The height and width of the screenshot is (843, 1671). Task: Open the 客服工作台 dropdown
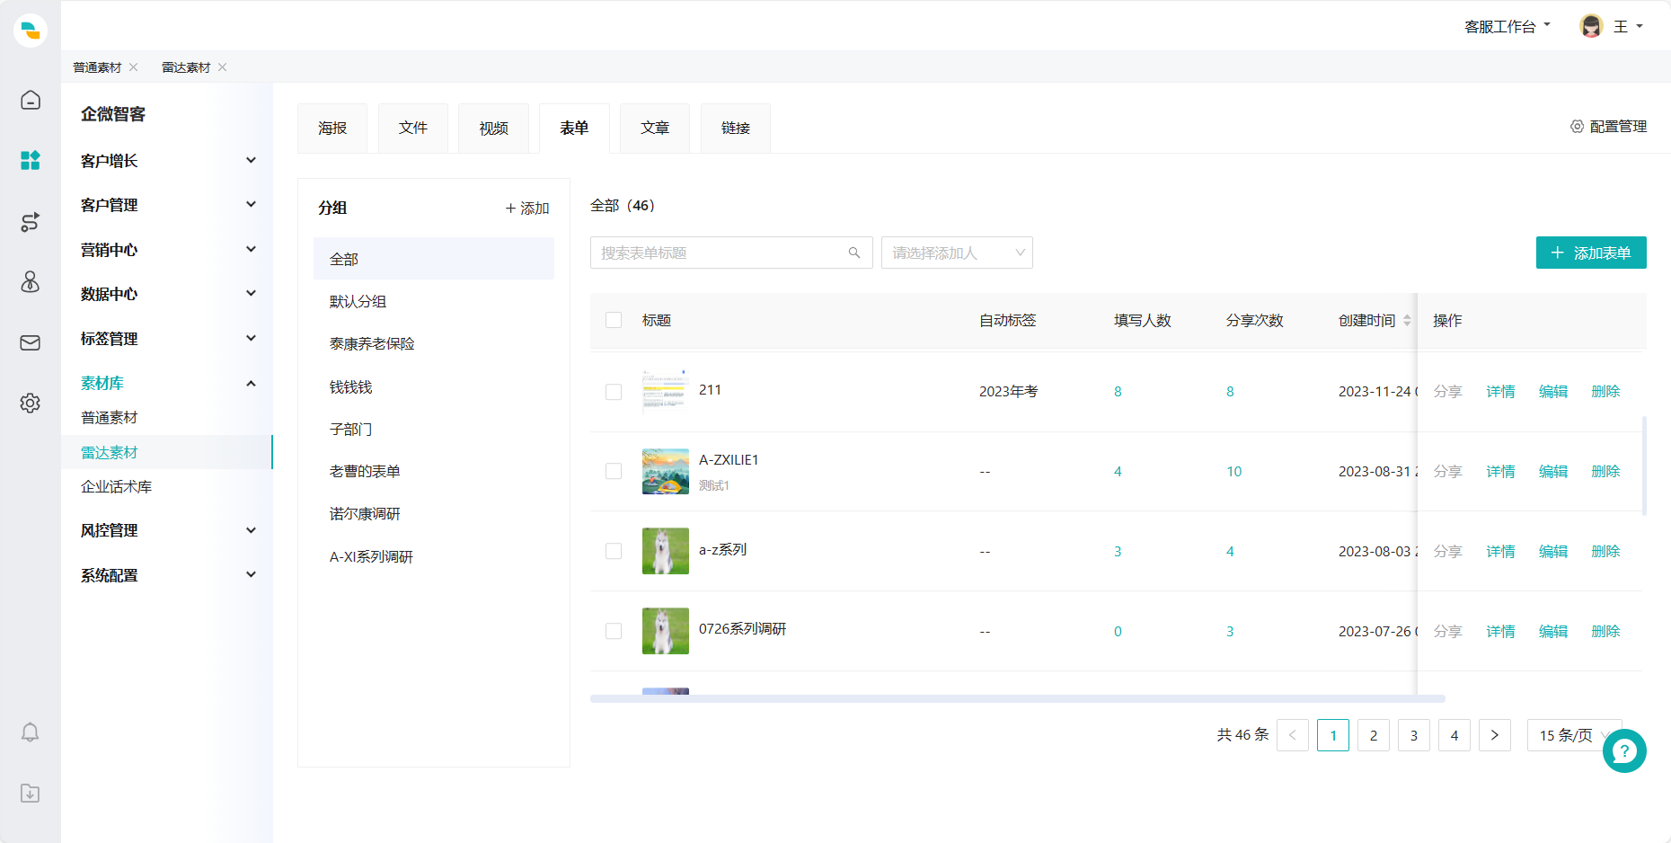1507,27
